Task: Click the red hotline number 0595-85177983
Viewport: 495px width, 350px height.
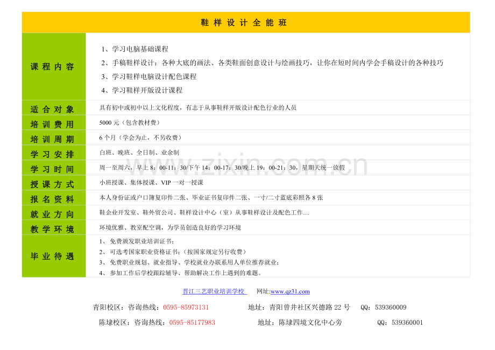Action: pyautogui.click(x=192, y=323)
